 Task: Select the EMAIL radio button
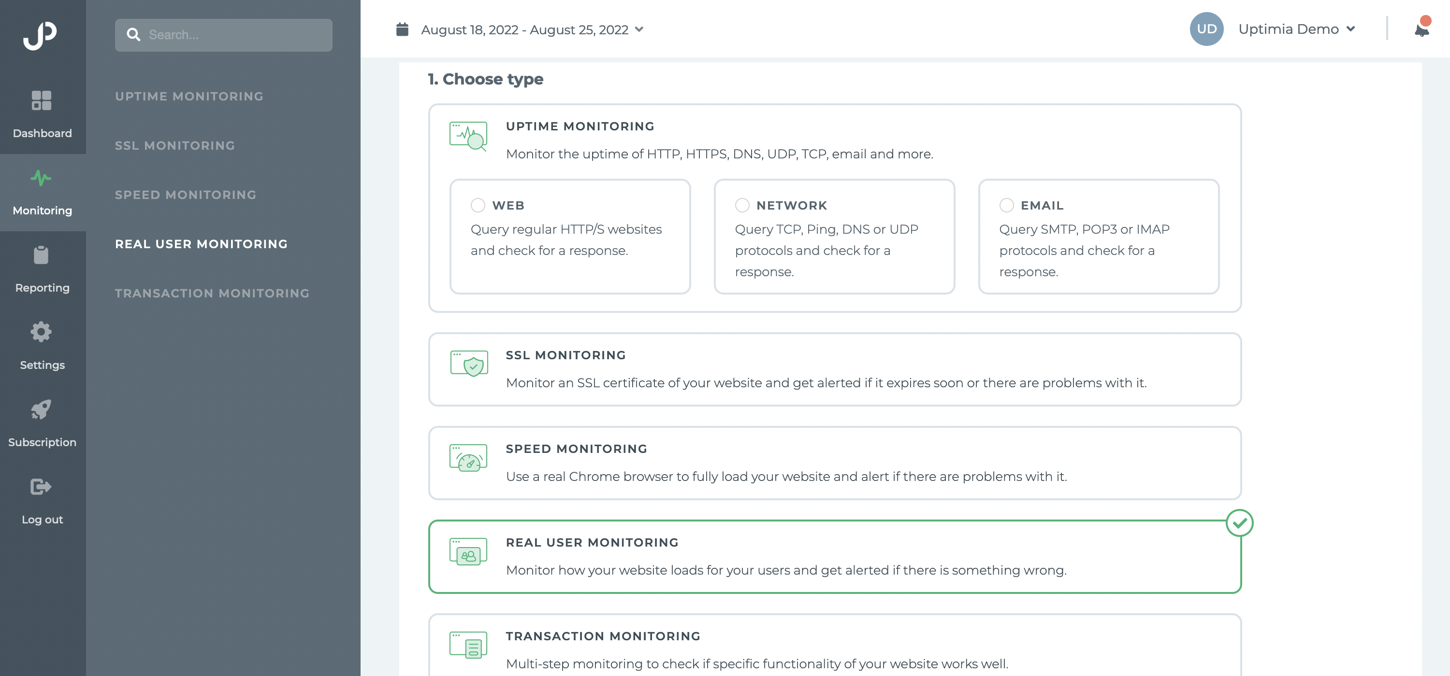click(1006, 205)
